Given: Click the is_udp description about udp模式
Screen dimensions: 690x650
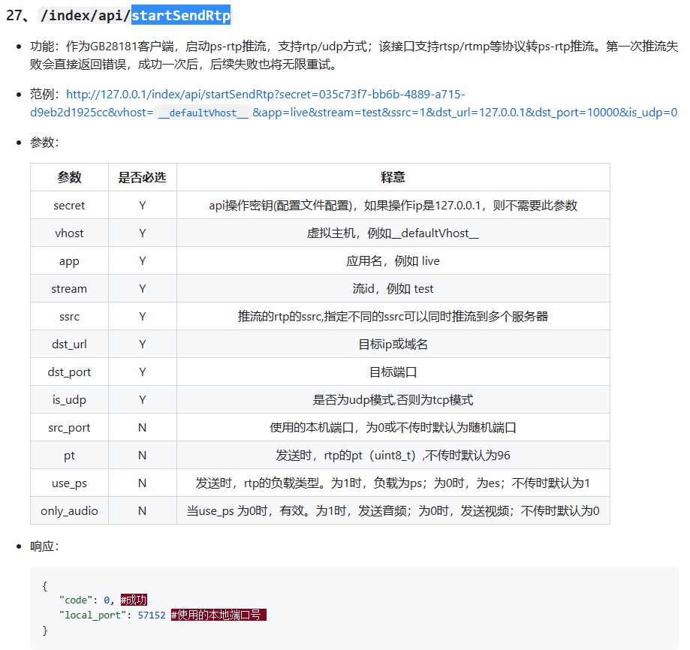Looking at the screenshot, I should coord(393,400).
